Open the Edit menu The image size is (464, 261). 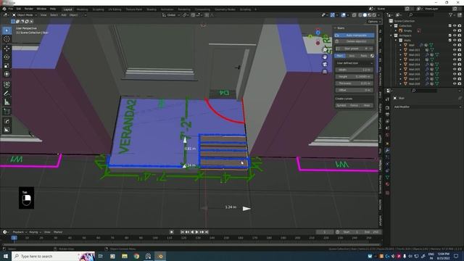point(19,9)
